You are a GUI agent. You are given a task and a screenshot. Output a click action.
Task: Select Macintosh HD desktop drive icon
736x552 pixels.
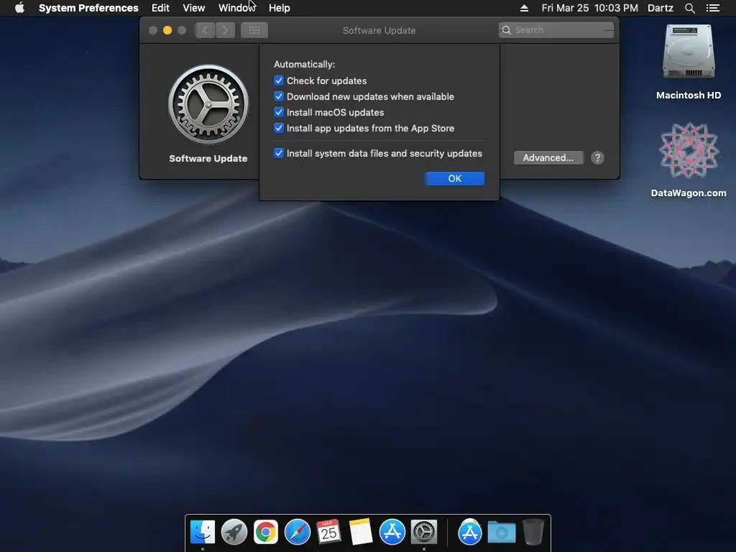click(x=689, y=52)
